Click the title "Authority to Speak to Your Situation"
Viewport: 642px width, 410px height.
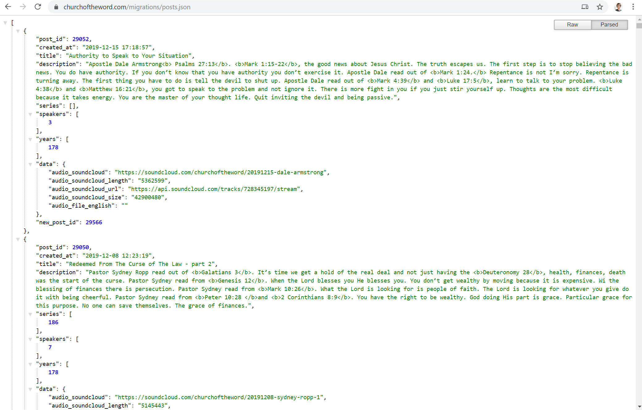point(129,56)
